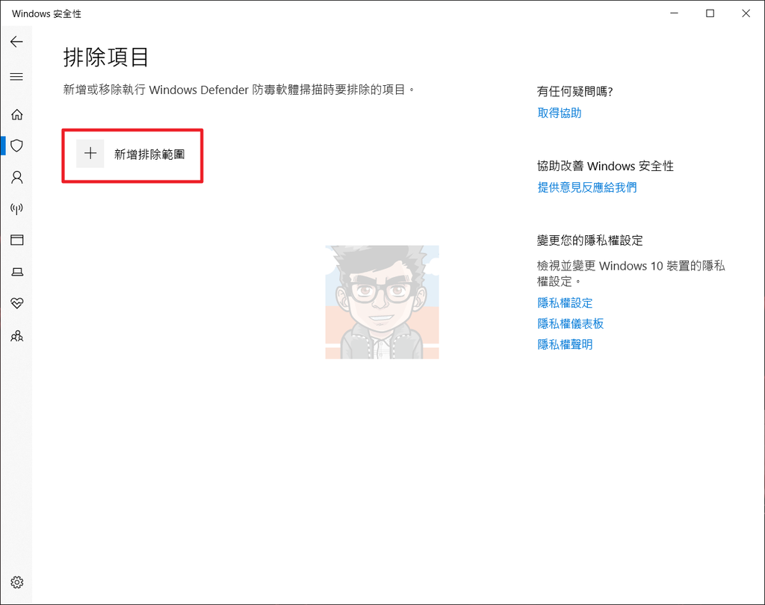Open account protection with the person icon

[16, 177]
